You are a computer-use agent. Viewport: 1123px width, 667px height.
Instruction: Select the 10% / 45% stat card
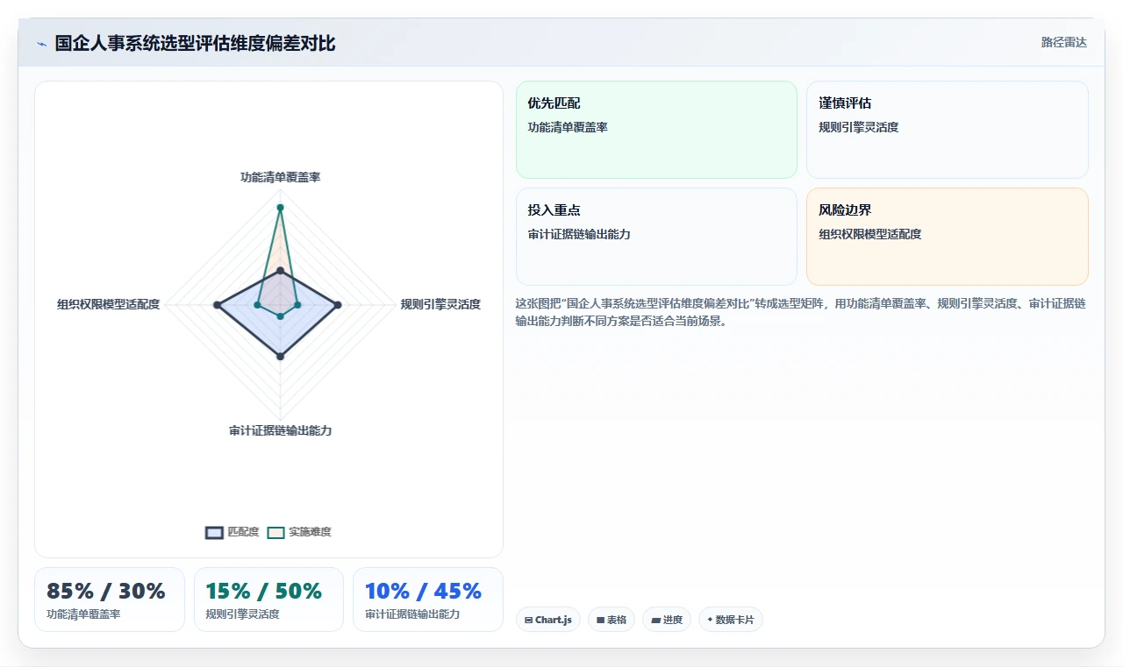point(428,600)
